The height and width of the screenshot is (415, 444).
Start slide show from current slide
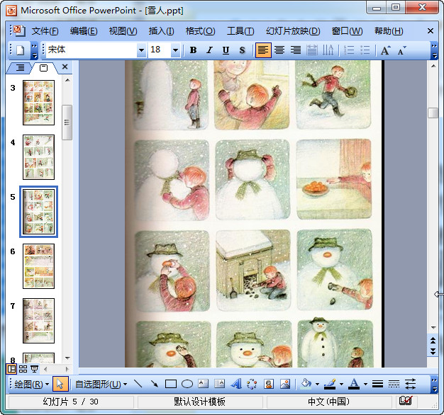tap(34, 369)
